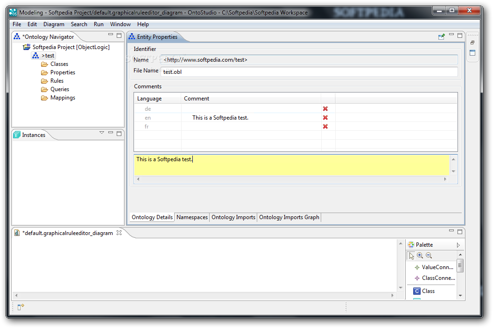Select the Class palette tool
Viewport: 493px width, 328px height.
coord(424,291)
